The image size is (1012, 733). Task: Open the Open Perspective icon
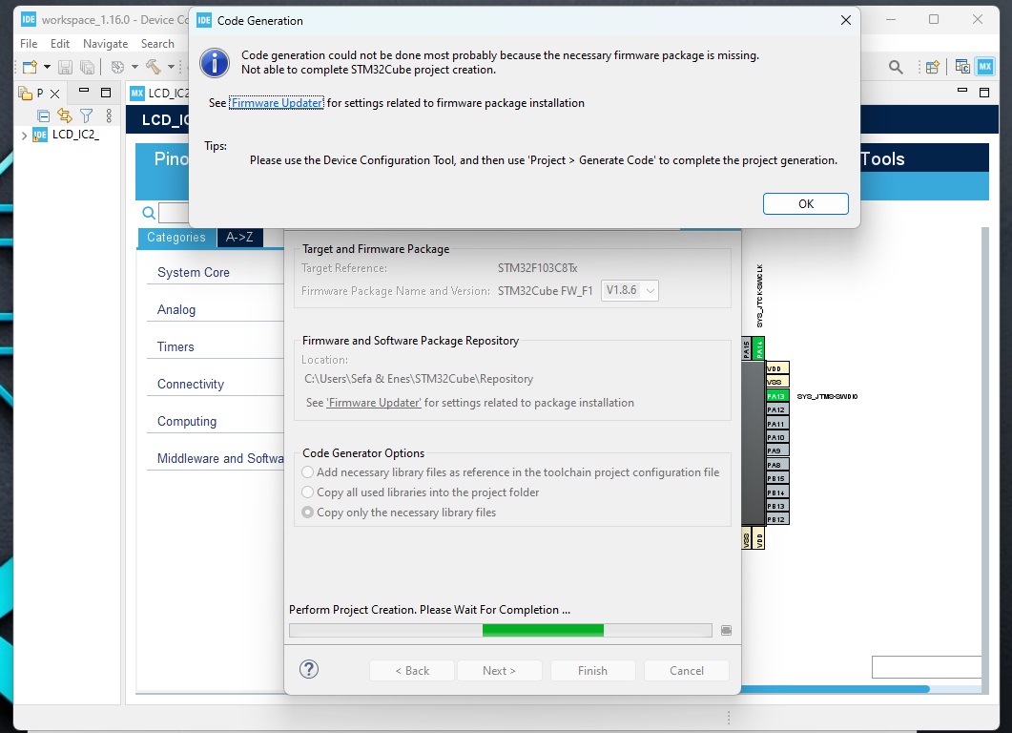point(932,66)
